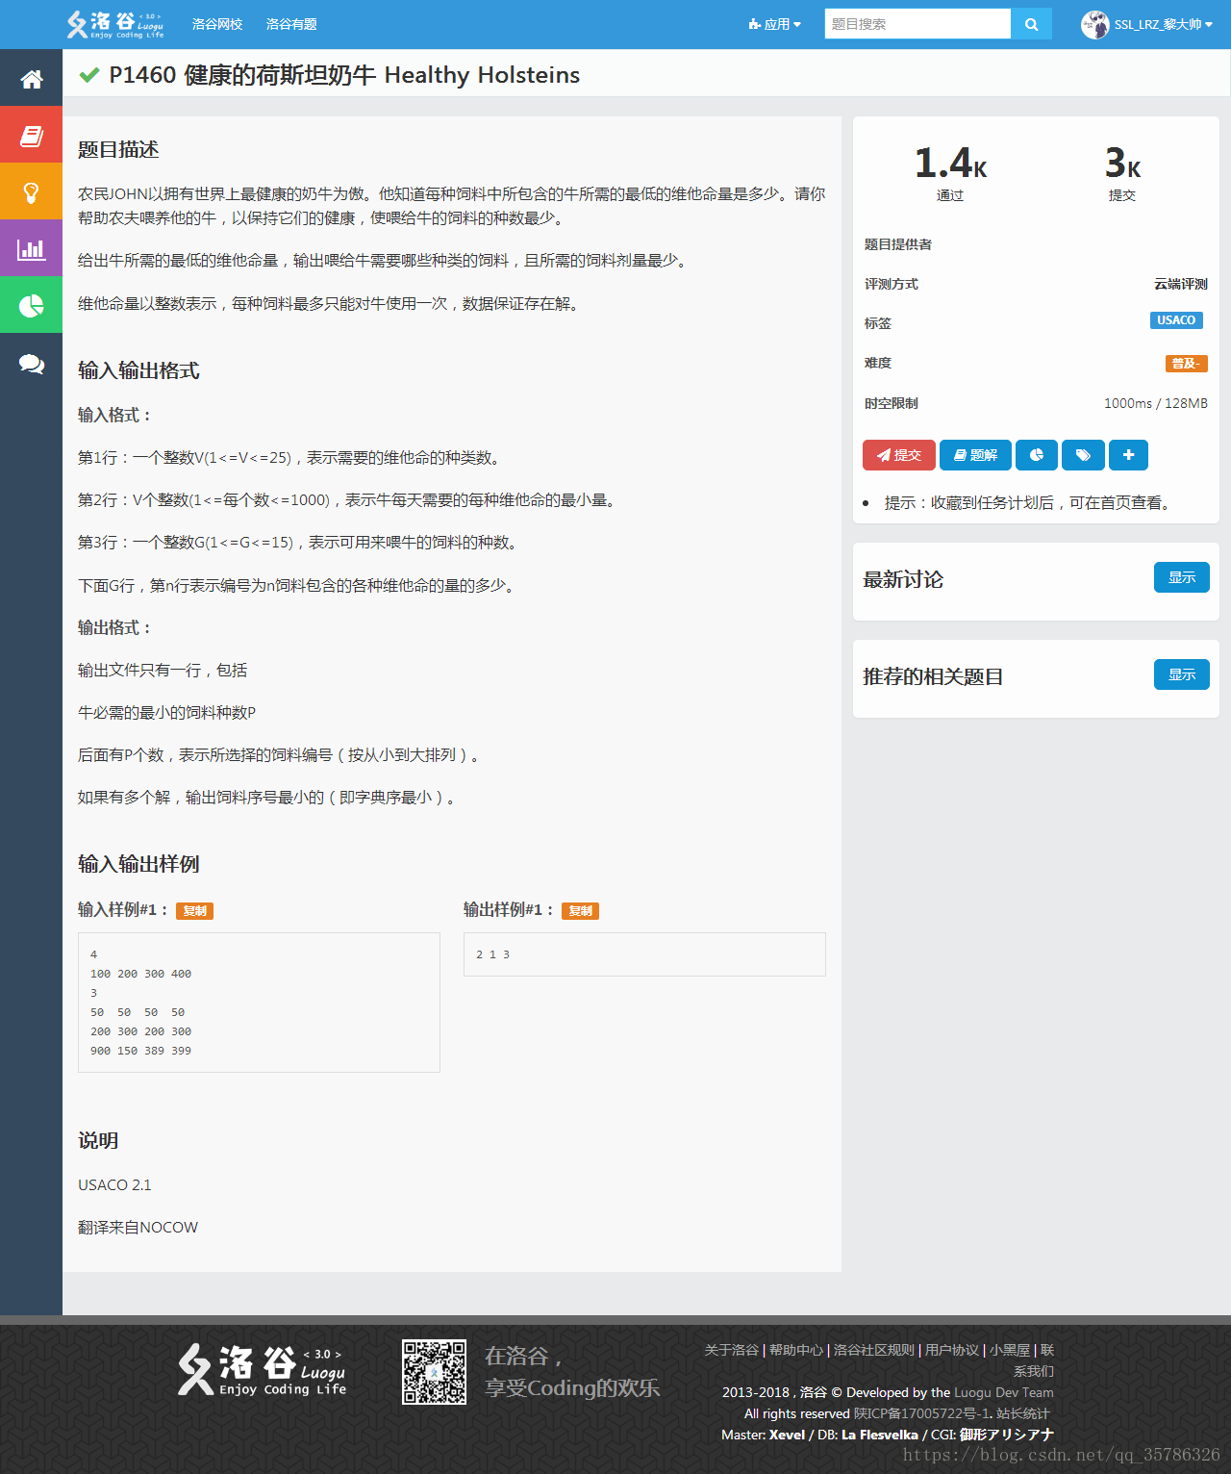
Task: Open 用户协议 footer link
Action: [952, 1350]
